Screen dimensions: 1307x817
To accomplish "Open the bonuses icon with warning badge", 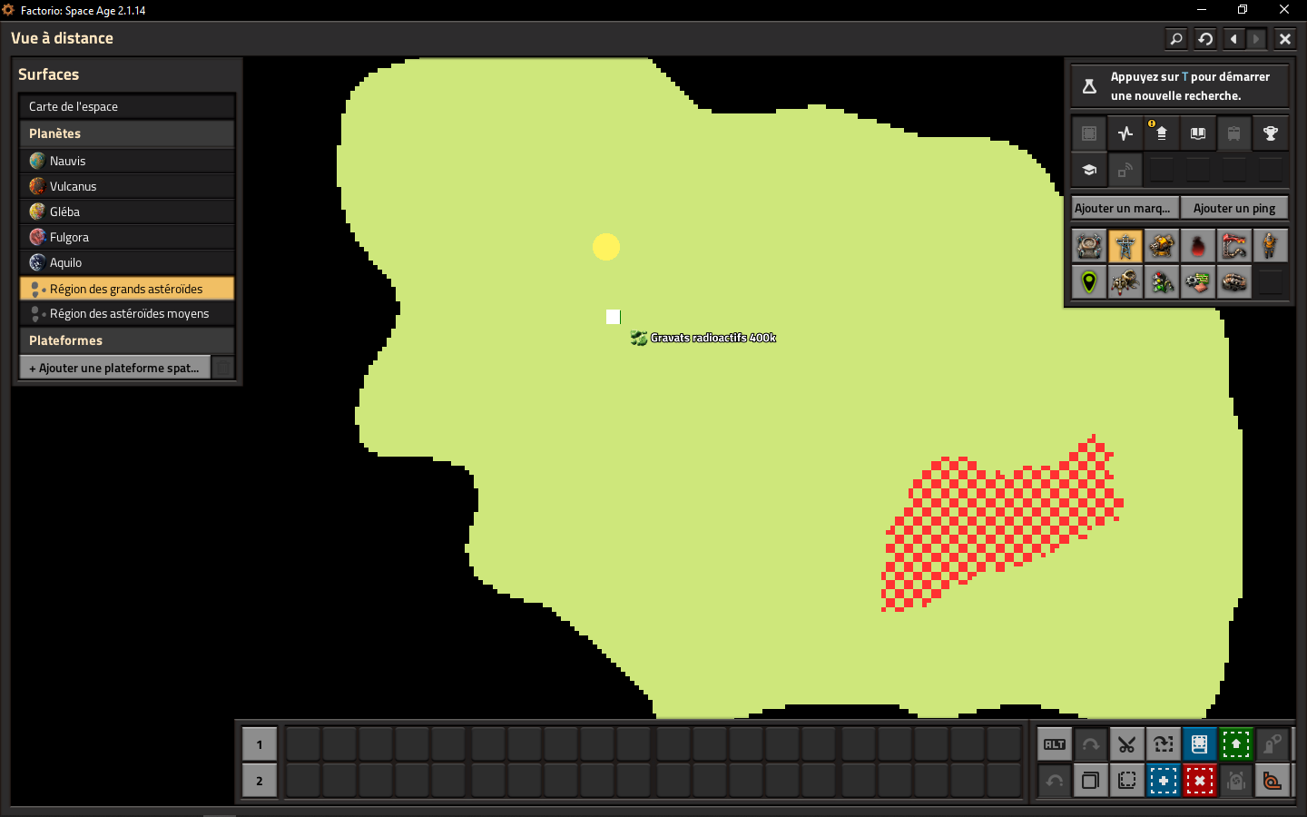I will coord(1162,133).
